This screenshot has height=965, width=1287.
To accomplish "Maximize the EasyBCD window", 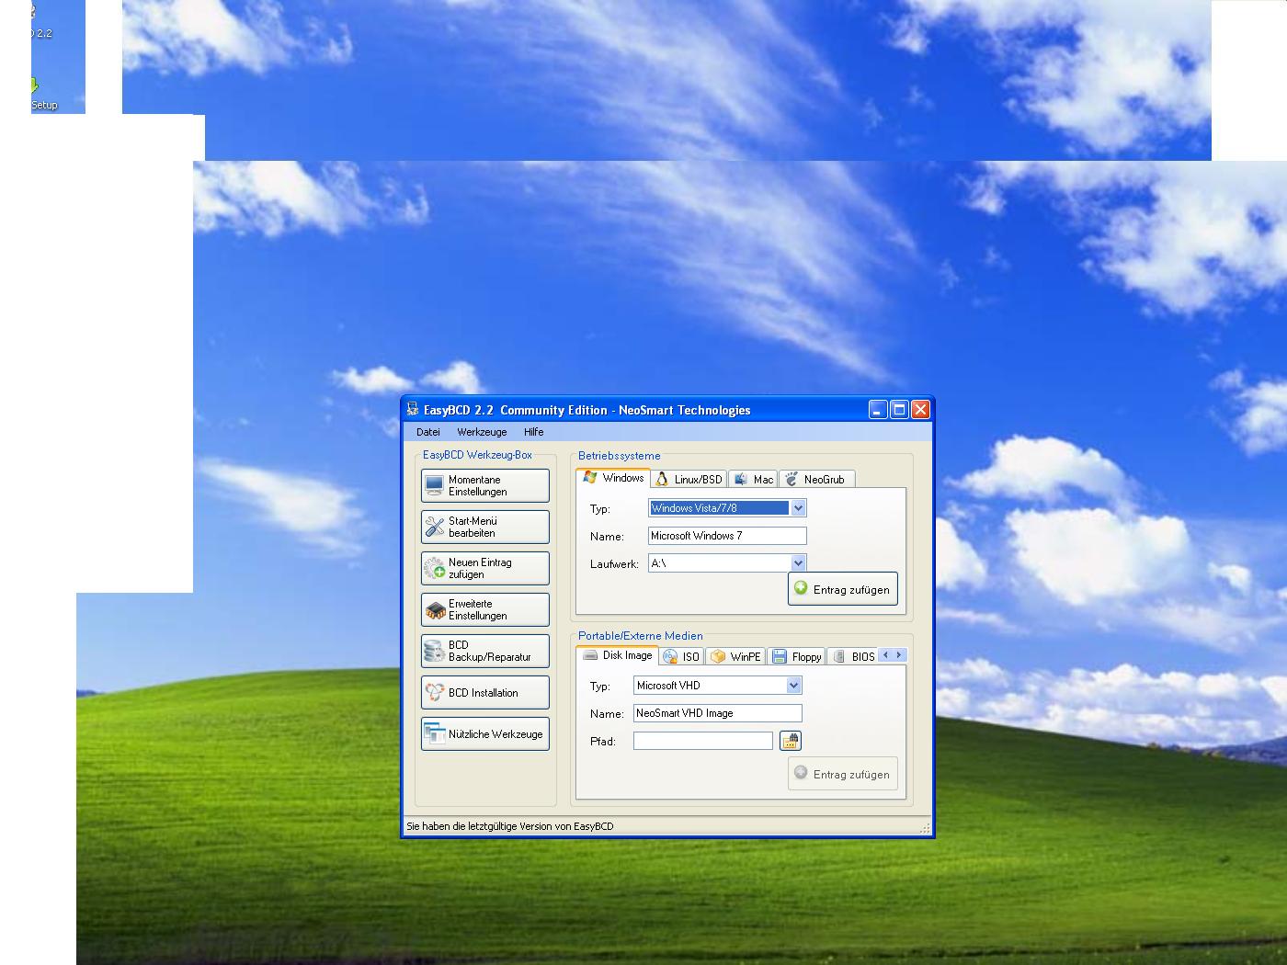I will (x=899, y=410).
